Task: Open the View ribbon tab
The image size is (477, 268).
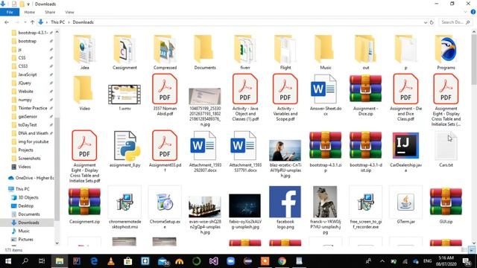Action: coord(69,12)
